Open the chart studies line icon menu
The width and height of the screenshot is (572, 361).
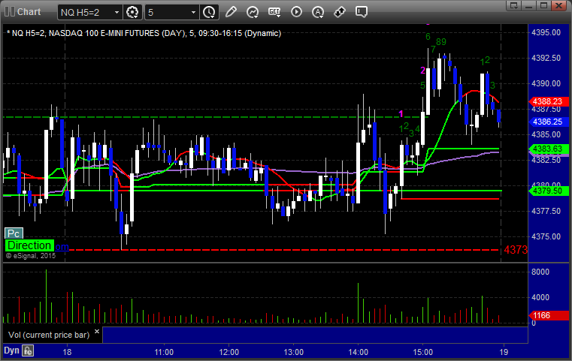253,12
